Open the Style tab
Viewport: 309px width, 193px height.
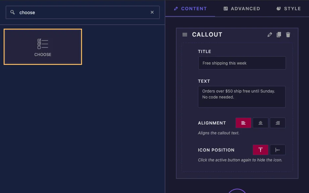coord(289,9)
